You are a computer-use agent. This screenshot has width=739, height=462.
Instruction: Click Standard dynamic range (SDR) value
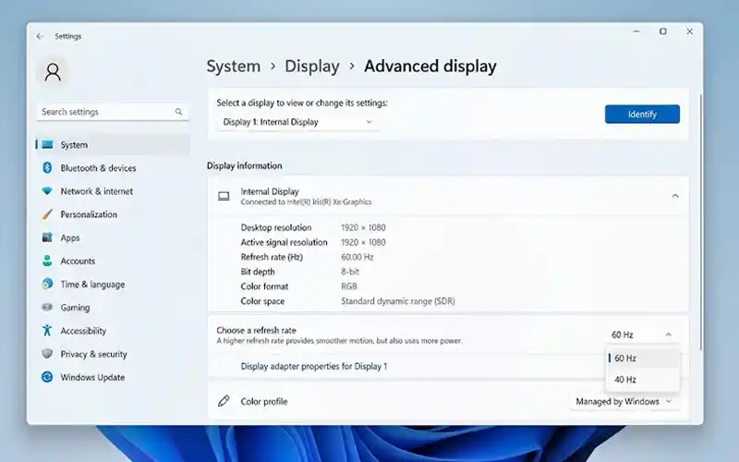click(398, 301)
